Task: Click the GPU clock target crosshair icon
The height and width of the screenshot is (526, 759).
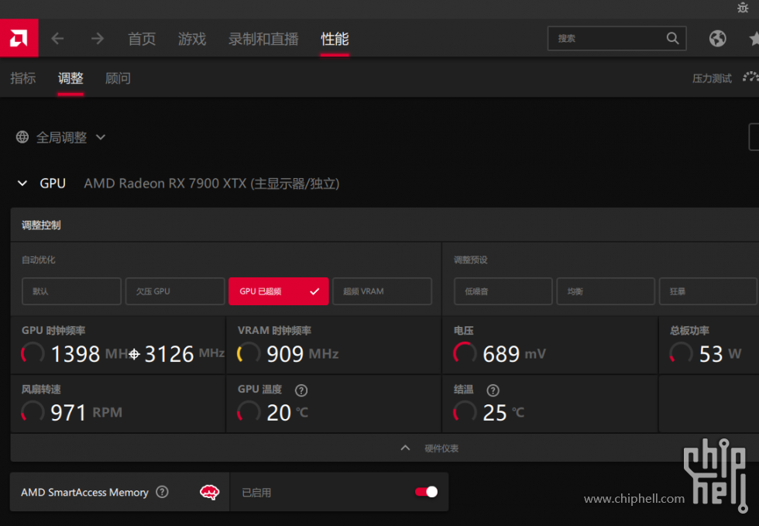Action: pos(135,355)
